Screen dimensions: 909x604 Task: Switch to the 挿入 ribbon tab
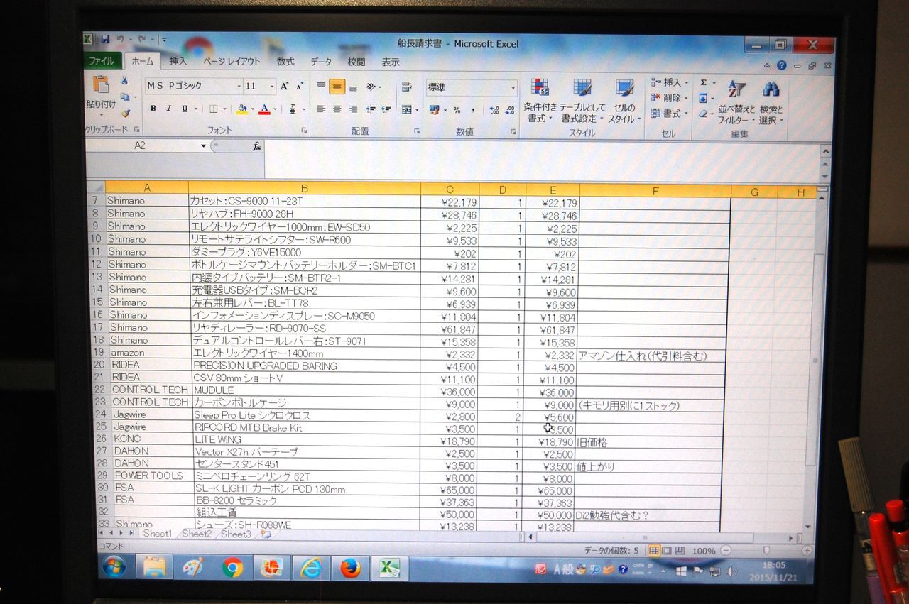[178, 62]
